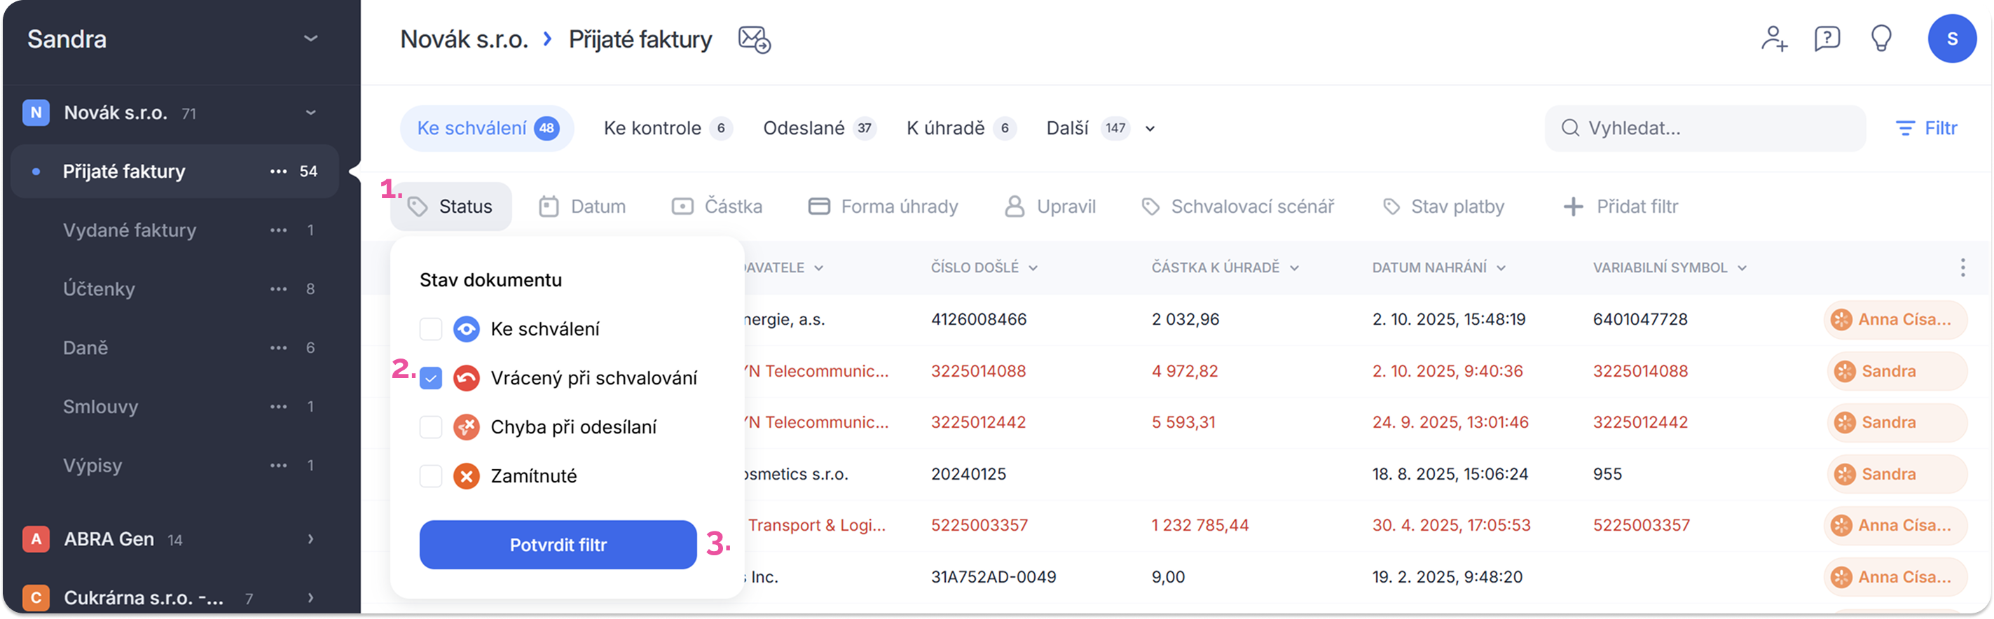Go to Novák s.r.o. breadcrumb
Image resolution: width=1994 pixels, height=619 pixels.
464,39
